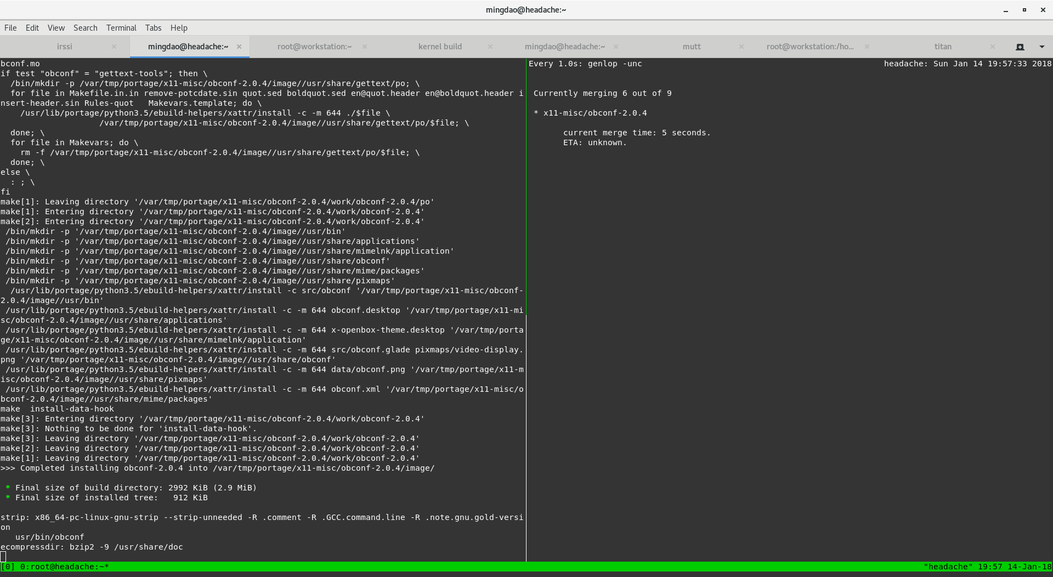The height and width of the screenshot is (577, 1053).
Task: Close the root@workstation:~ tab
Action: 365,47
